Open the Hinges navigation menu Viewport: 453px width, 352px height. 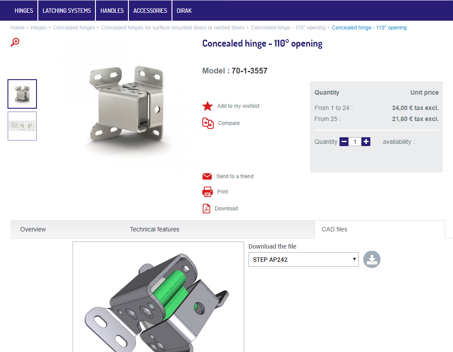pyautogui.click(x=24, y=11)
